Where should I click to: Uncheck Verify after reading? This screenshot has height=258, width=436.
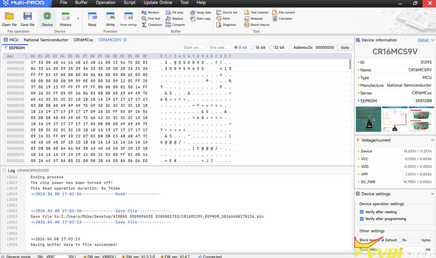[x=362, y=212]
